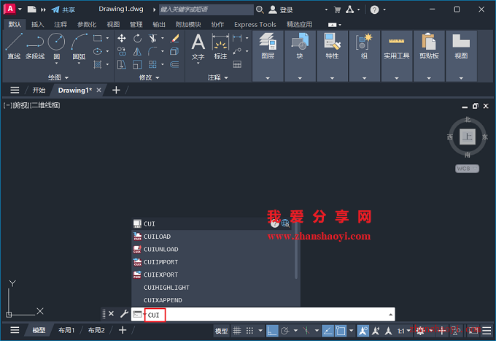Choose the rectangular Array tool
Image resolution: width=496 pixels, height=341 pixels.
point(152,64)
